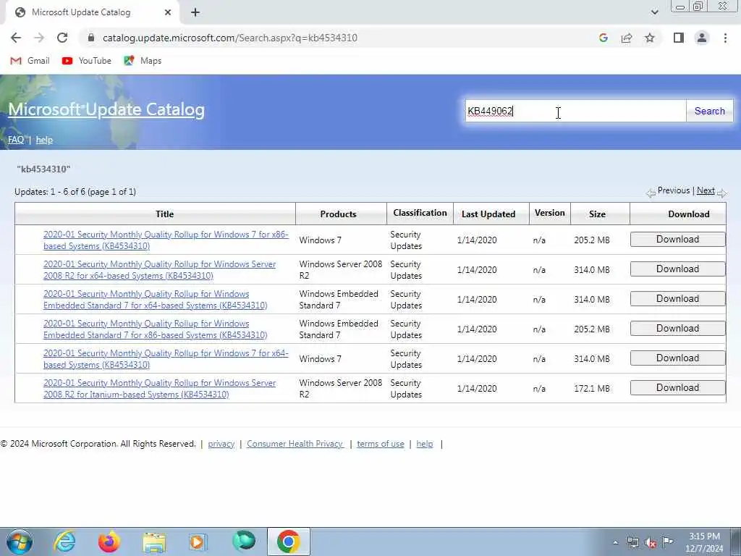Viewport: 741px width, 556px height.
Task: Open Windows Explorer from taskbar
Action: click(154, 542)
